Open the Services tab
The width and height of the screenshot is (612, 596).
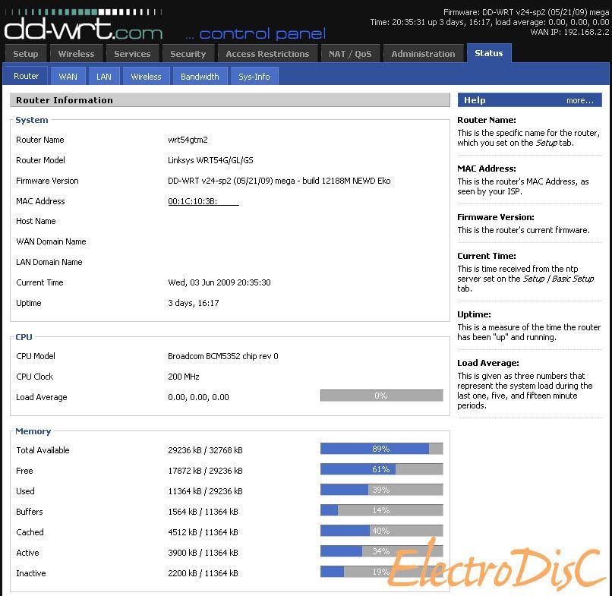coord(132,54)
